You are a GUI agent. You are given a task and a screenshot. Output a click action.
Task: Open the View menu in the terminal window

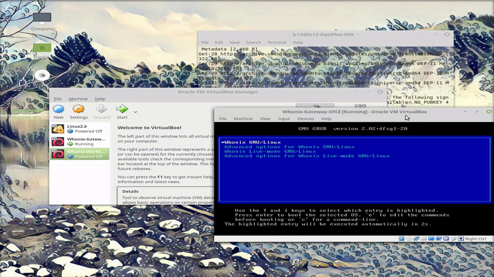[234, 42]
